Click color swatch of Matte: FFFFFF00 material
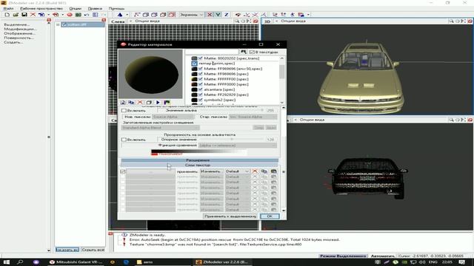 (194, 79)
